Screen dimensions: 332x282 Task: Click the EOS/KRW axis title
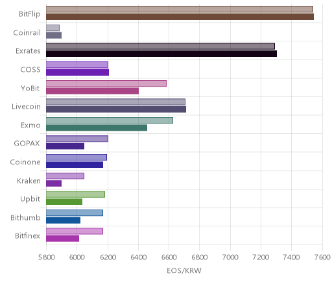[x=184, y=270]
